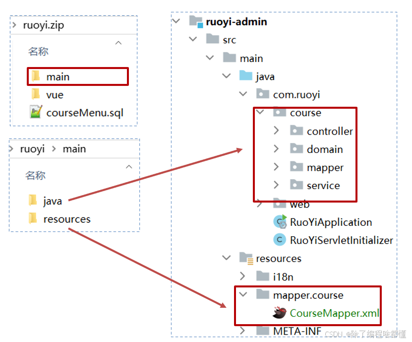Image resolution: width=412 pixels, height=342 pixels.
Task: Select the ruoyi-admin label
Action: coord(236,22)
